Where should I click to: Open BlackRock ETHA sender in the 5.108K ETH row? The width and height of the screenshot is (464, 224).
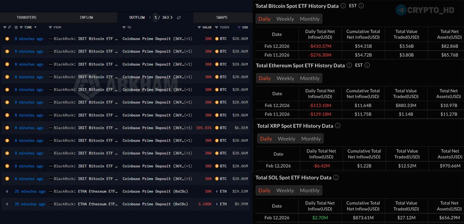pyautogui.click(x=86, y=204)
